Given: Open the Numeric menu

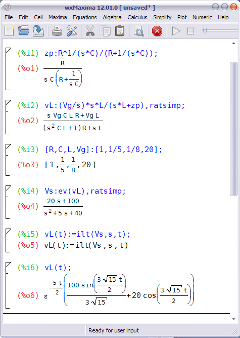Looking at the screenshot, I should point(202,17).
